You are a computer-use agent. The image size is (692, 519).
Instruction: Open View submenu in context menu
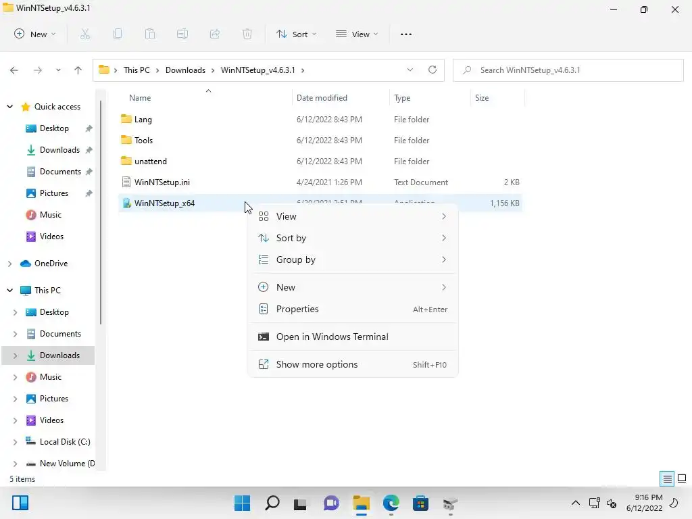click(x=353, y=216)
